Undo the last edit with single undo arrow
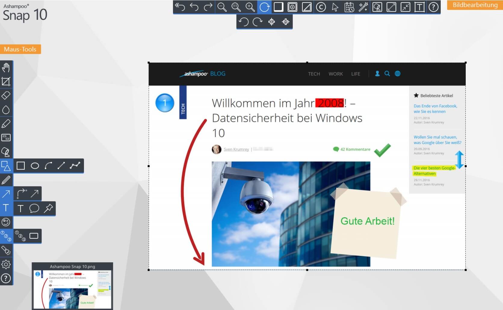503x310 pixels. click(194, 7)
